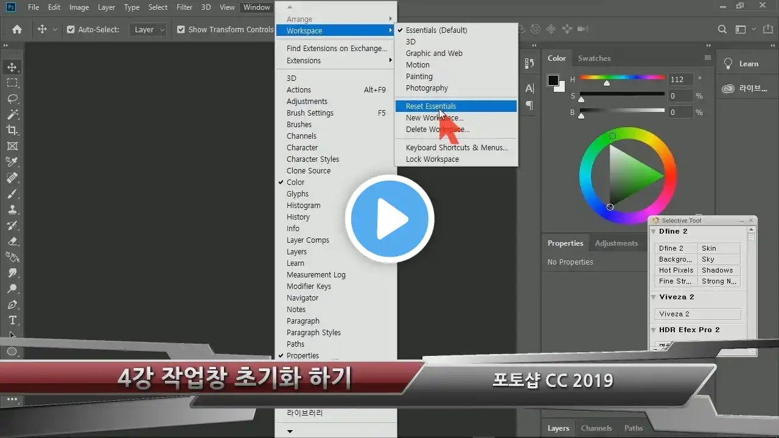Open the Search magnifier icon
Image resolution: width=779 pixels, height=438 pixels.
pos(722,29)
